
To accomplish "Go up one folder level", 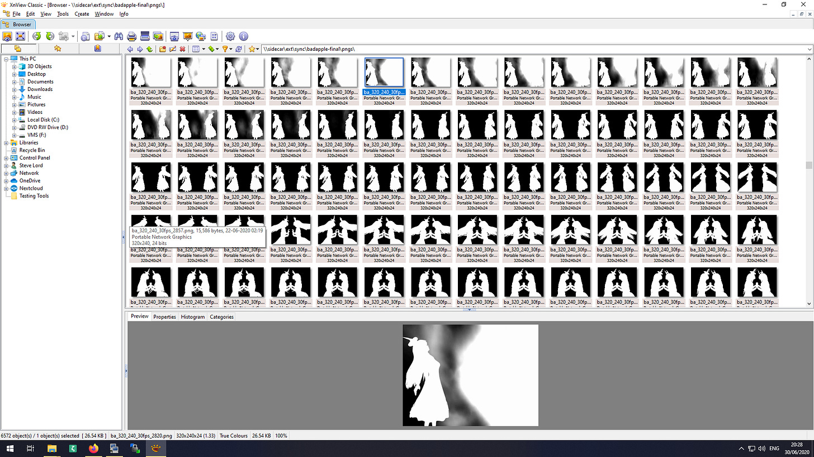I will 149,49.
